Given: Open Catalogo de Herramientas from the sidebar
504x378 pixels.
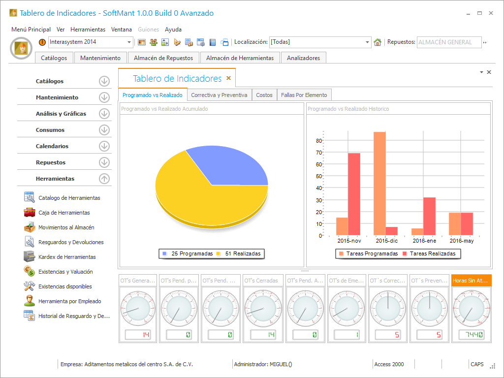Looking at the screenshot, I should pos(69,198).
